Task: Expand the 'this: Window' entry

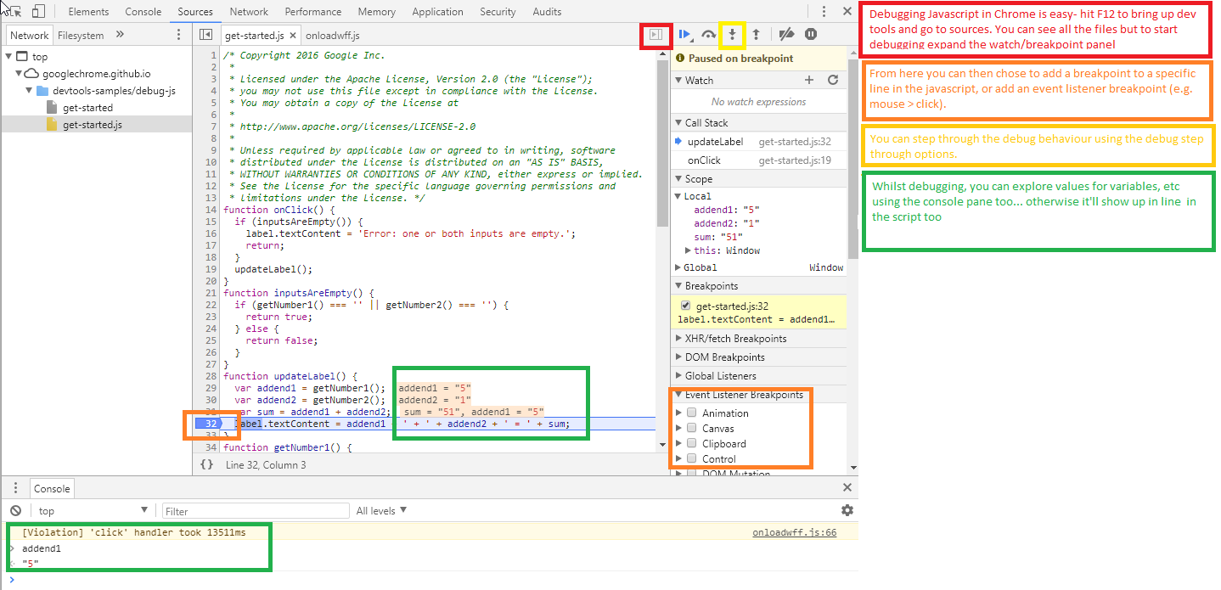Action: tap(689, 250)
